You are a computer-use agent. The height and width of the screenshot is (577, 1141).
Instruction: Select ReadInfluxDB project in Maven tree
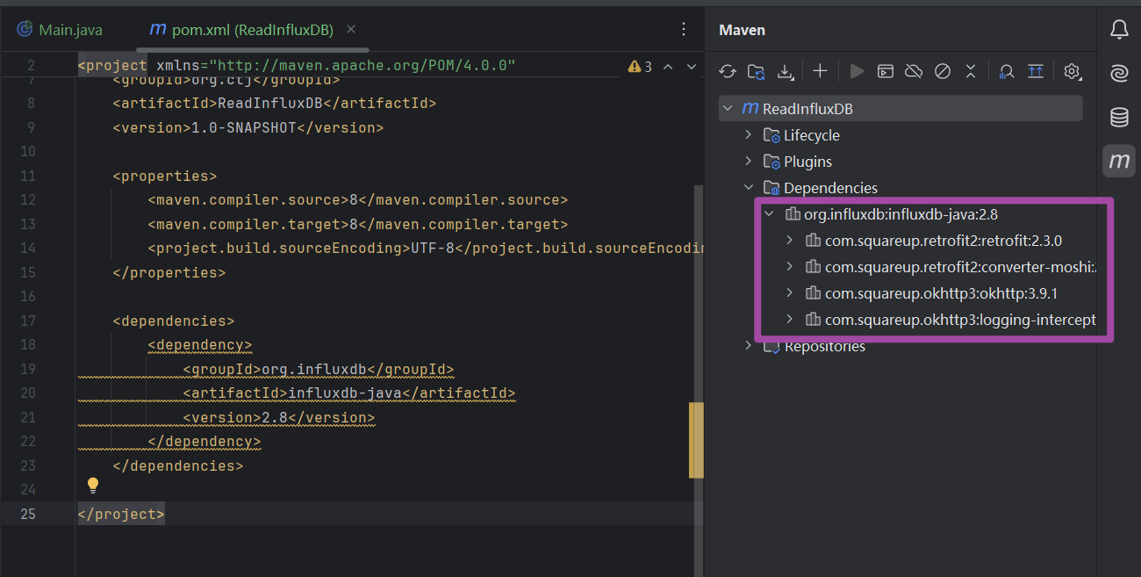click(x=901, y=109)
